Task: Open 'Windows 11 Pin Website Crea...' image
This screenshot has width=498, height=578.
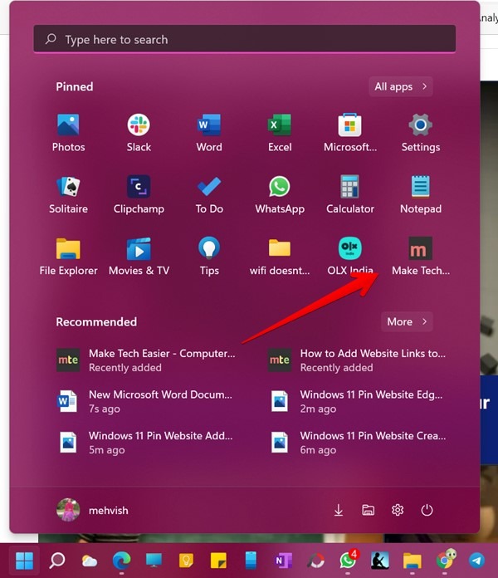Action: 357,443
